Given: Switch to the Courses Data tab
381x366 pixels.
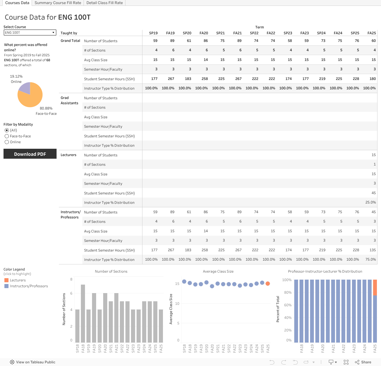Looking at the screenshot, I should click(x=17, y=3).
